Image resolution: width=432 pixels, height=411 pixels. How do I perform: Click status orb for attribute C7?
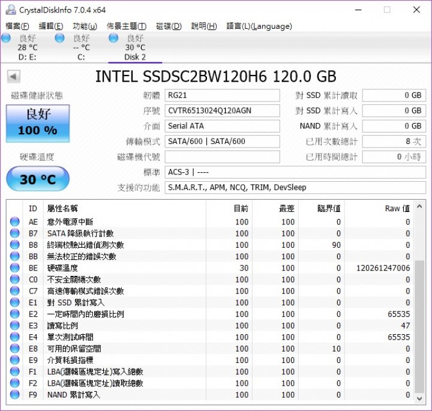(14, 291)
